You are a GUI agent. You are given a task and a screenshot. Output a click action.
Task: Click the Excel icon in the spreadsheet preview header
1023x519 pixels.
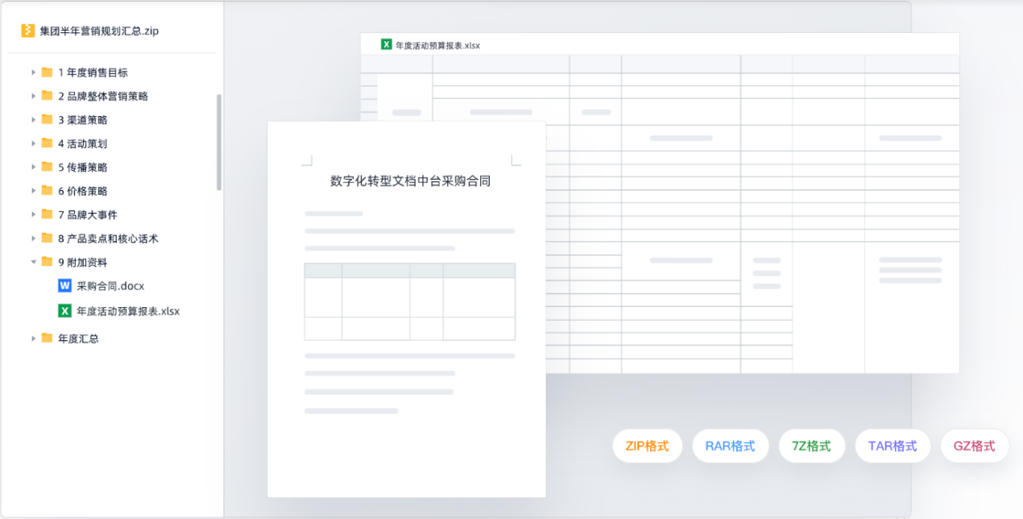[x=387, y=44]
